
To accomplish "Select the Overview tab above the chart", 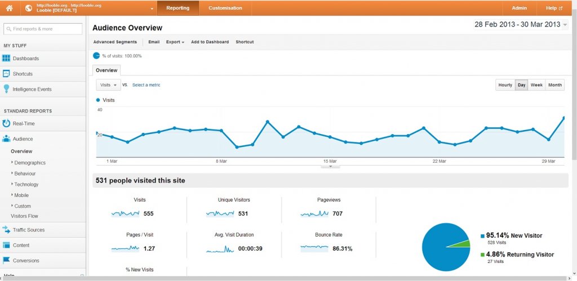I will tap(106, 70).
